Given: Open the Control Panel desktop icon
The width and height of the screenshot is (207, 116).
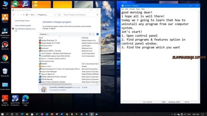Looking at the screenshot, I should coord(5,86).
